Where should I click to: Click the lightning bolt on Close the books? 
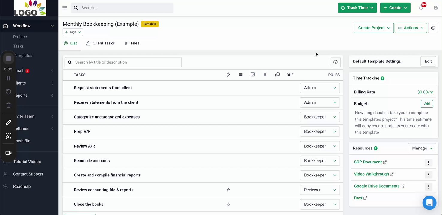228,205
